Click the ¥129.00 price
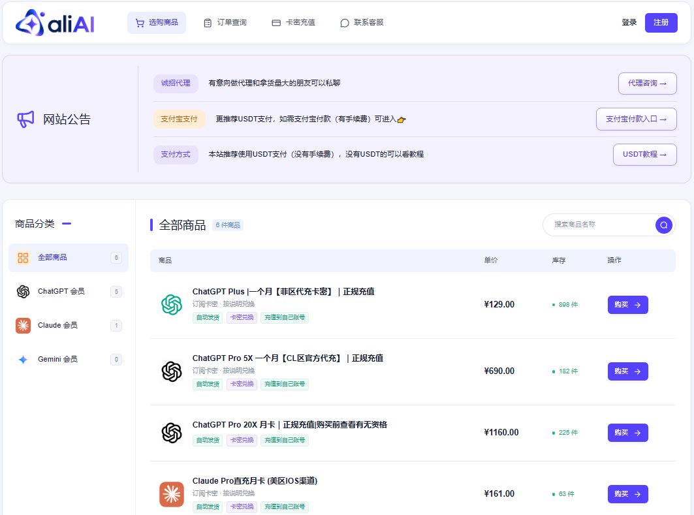694x515 pixels. (x=499, y=304)
